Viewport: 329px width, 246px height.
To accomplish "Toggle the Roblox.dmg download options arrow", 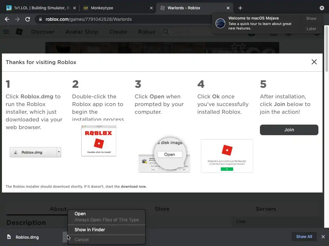I will 65,237.
